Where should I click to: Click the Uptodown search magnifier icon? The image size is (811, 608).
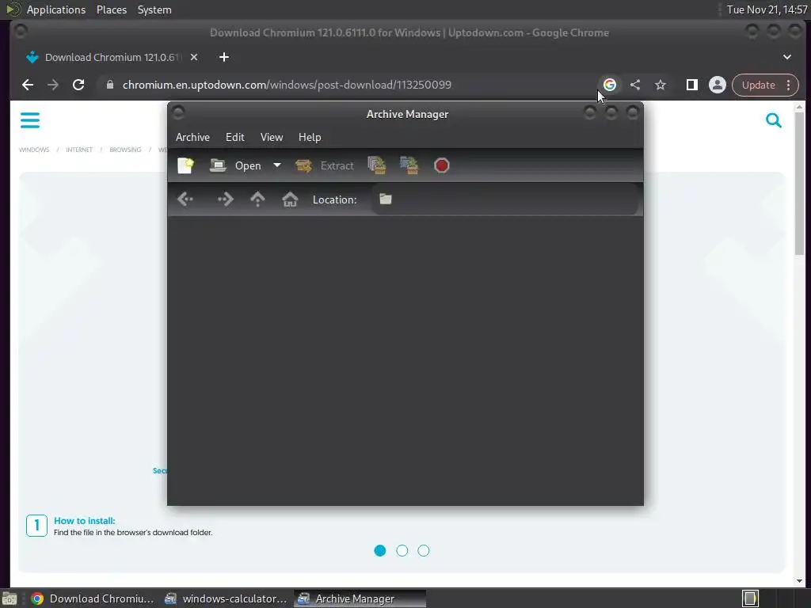(x=774, y=120)
